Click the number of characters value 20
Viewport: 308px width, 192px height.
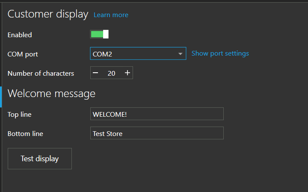(111, 73)
